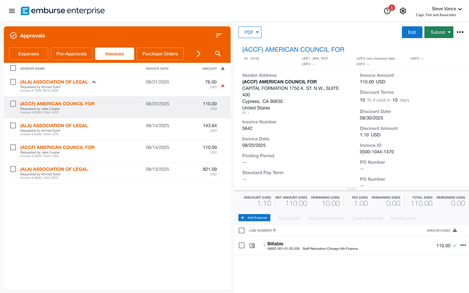Open the help icon with notification badge

tap(387, 11)
